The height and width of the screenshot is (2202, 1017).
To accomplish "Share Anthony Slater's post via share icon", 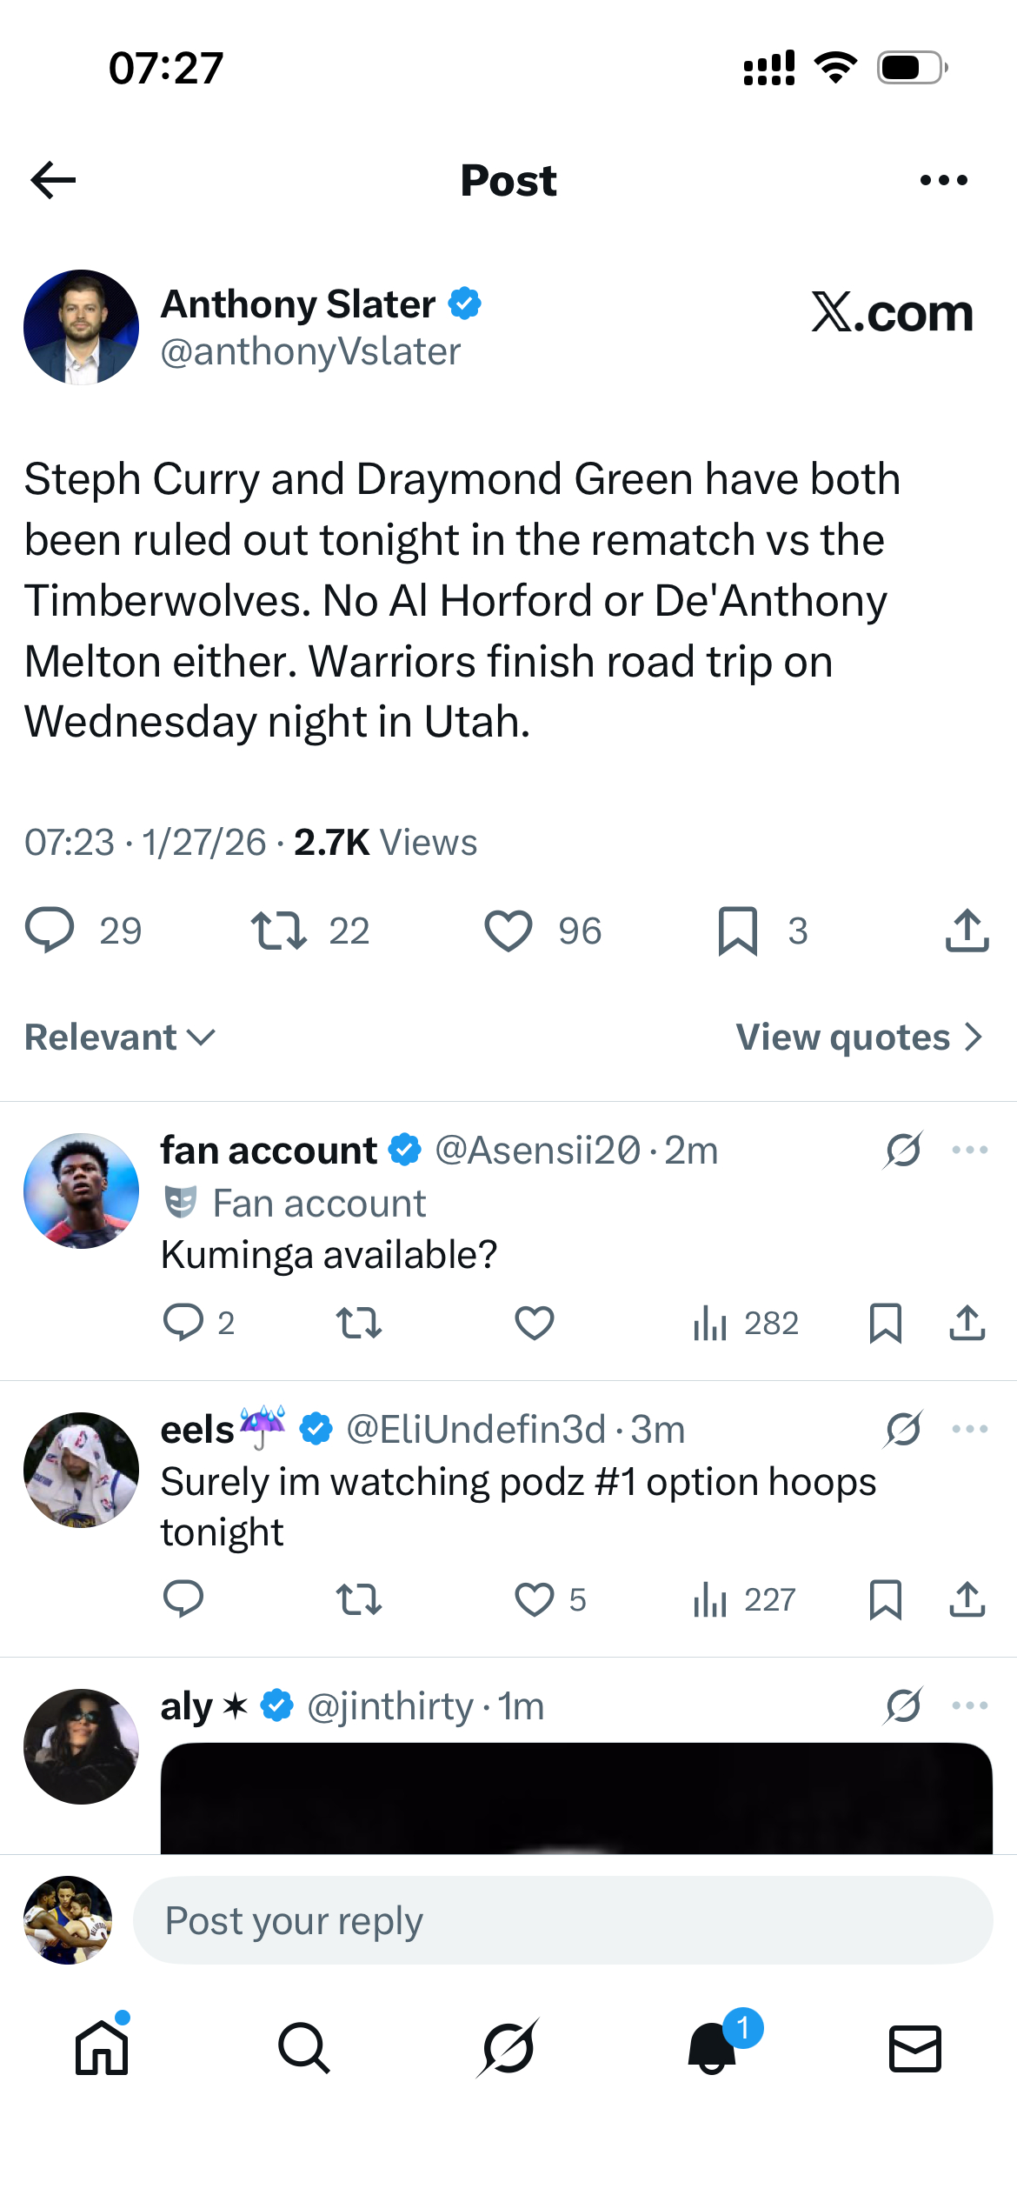I will coord(967,931).
